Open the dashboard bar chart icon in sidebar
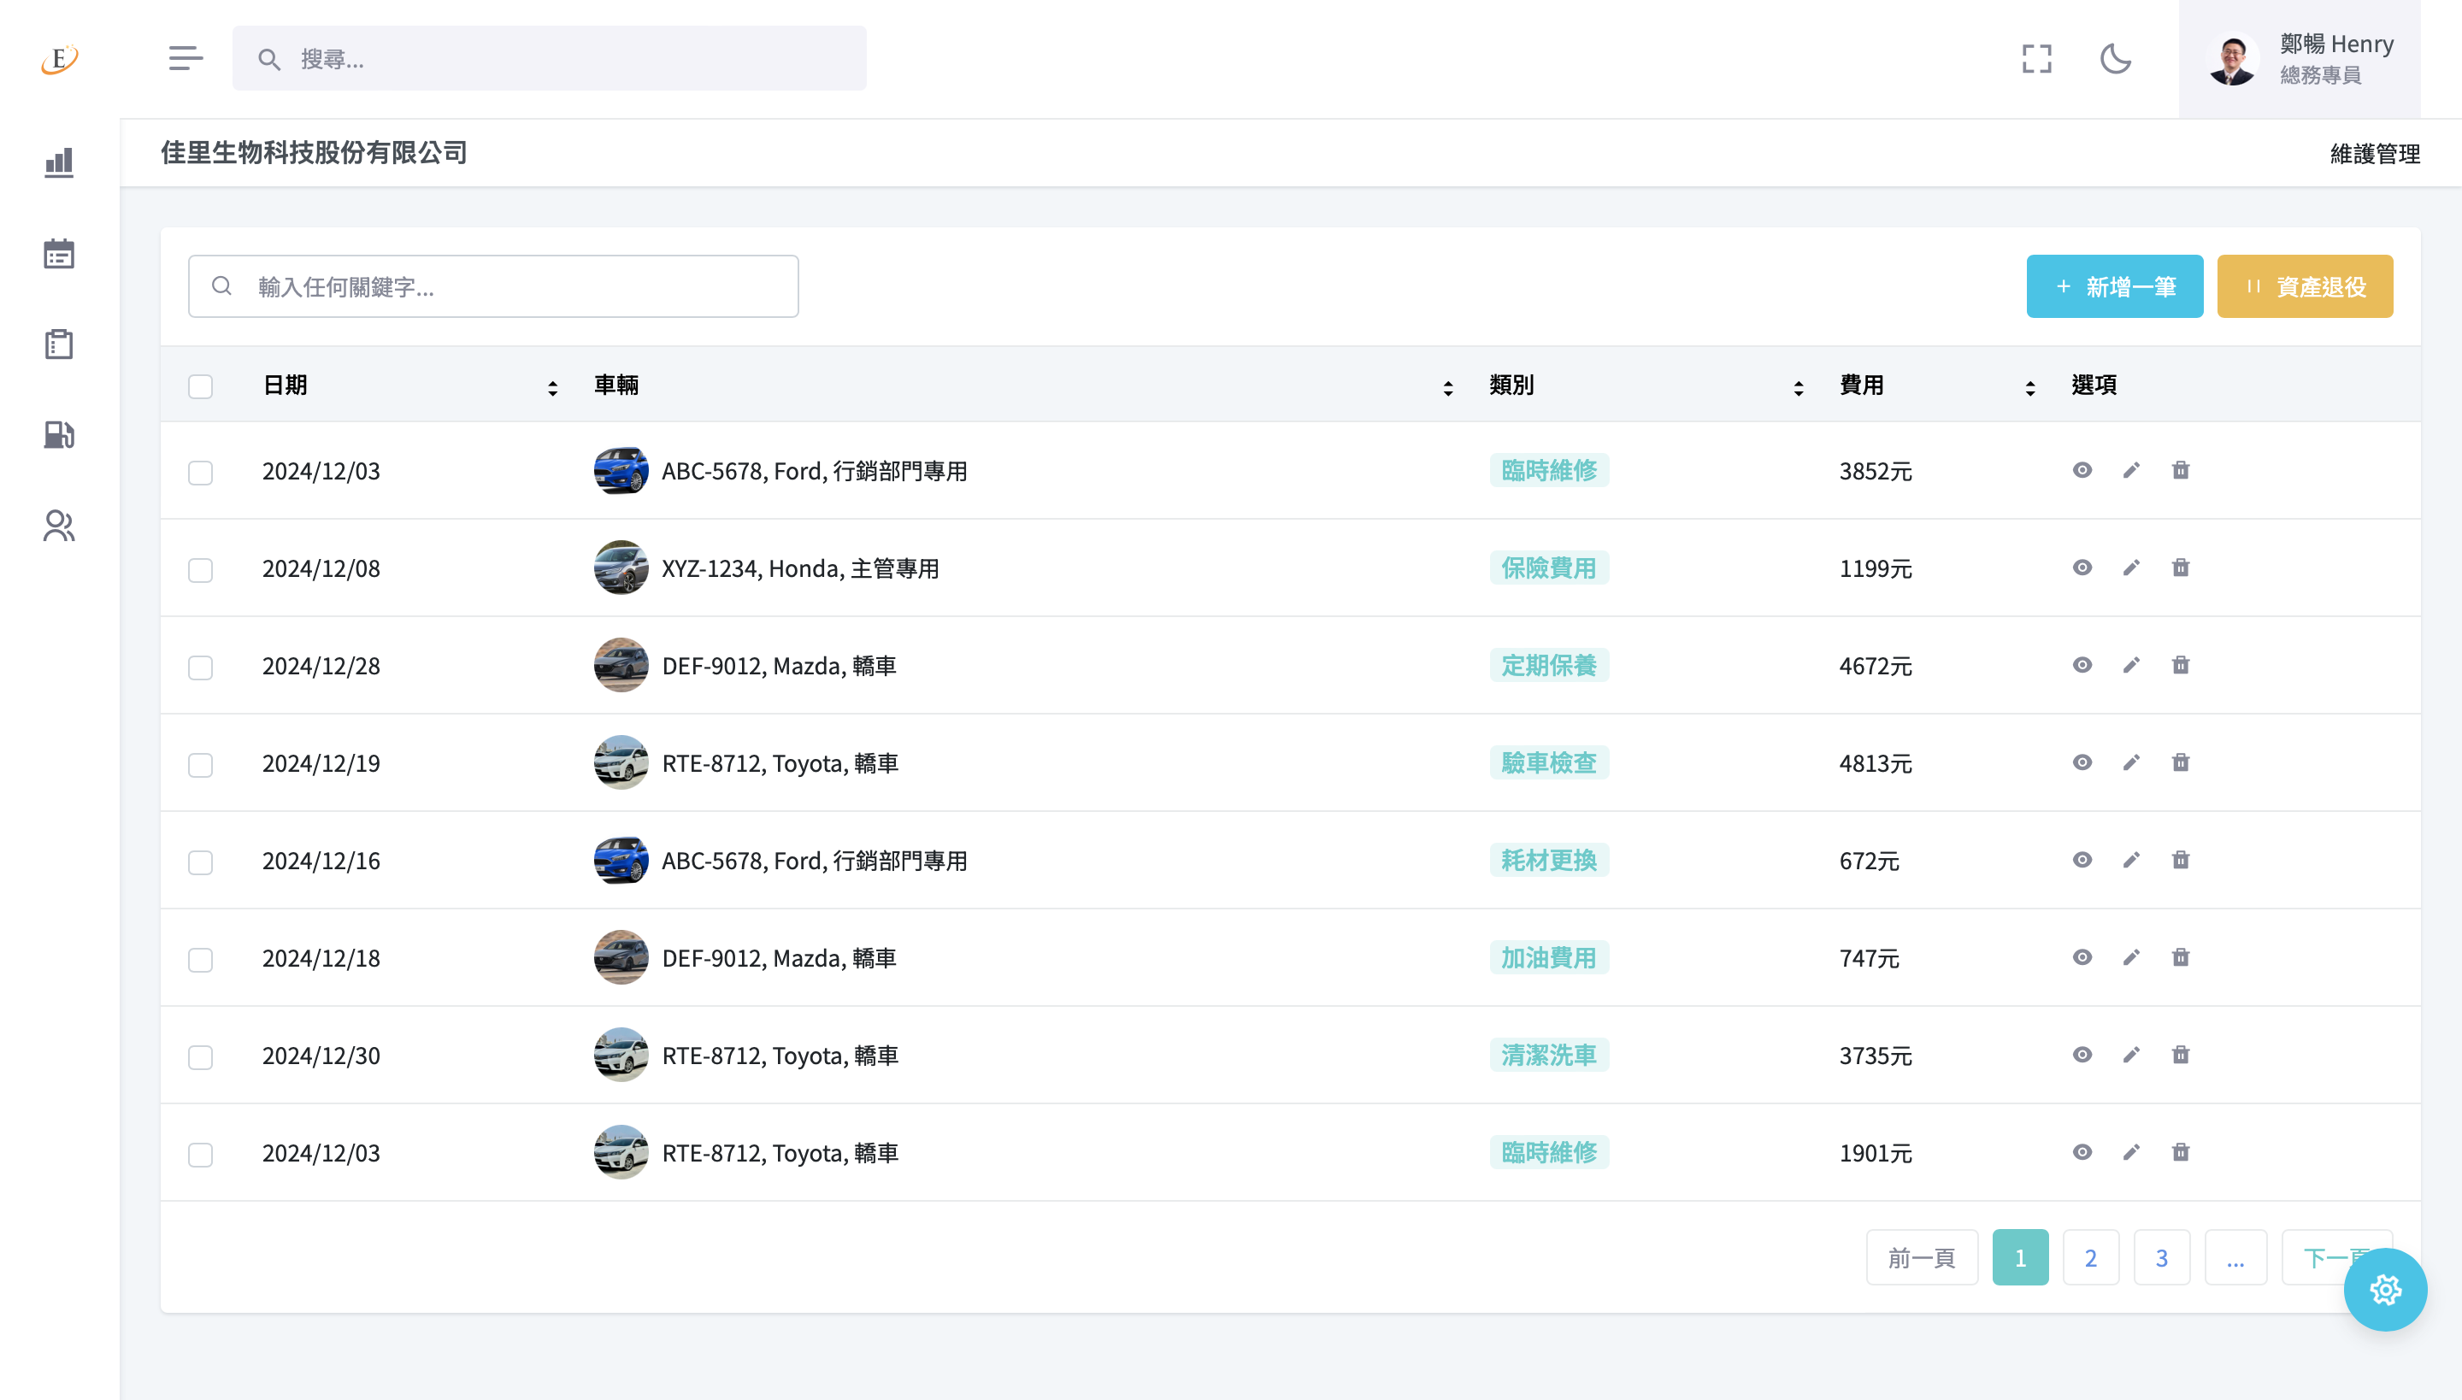The height and width of the screenshot is (1400, 2462). coord(59,162)
